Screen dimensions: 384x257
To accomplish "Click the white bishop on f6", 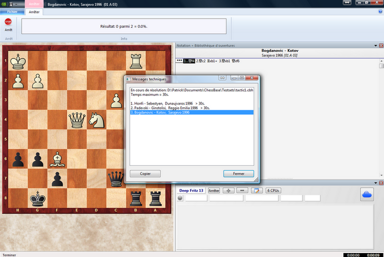I will (57, 159).
